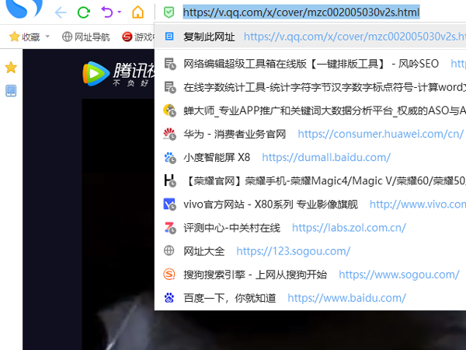Expand the 收藏 bookmarks dropdown arrow
The image size is (466, 350).
(x=47, y=37)
